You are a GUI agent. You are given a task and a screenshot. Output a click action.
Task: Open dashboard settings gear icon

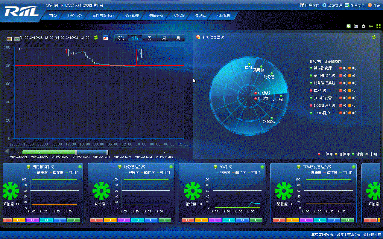[364, 26]
